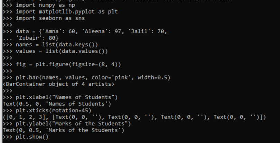280x143 pixels.
Task: Click the 'import seaborn as sns' line
Action: coord(48,18)
